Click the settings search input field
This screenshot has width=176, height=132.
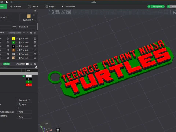click(x=17, y=67)
